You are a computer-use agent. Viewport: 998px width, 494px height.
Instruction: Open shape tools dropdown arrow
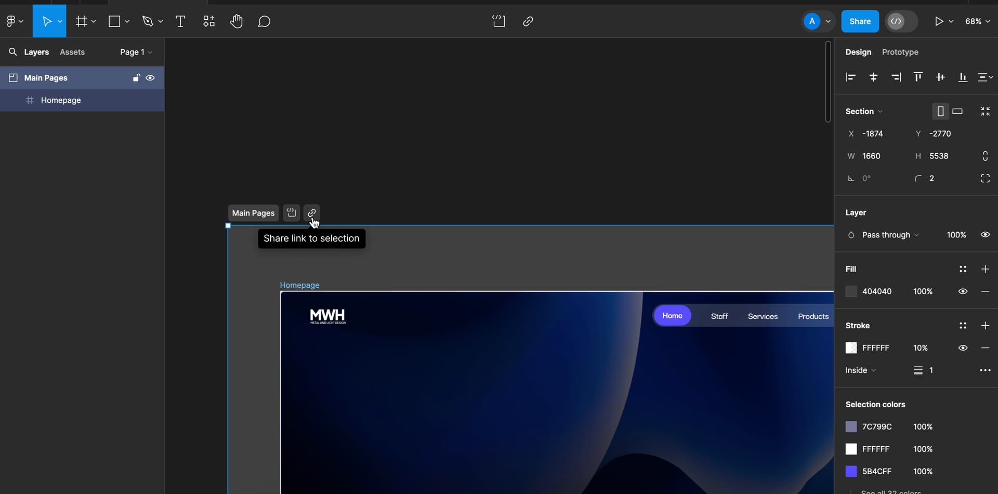click(127, 21)
